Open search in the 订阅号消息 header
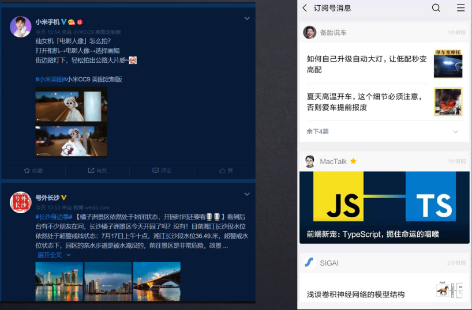The width and height of the screenshot is (472, 310). point(436,8)
